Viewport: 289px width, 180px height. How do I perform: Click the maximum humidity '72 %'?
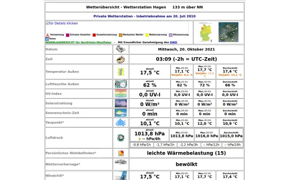tap(205, 85)
